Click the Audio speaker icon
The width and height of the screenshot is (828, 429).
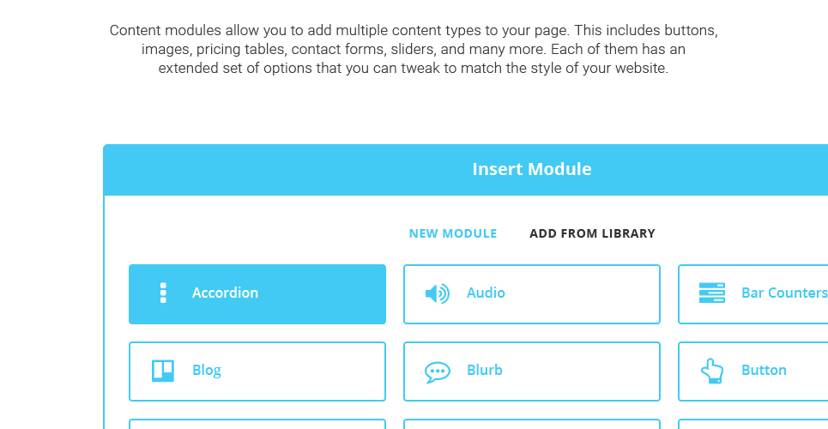coord(438,293)
